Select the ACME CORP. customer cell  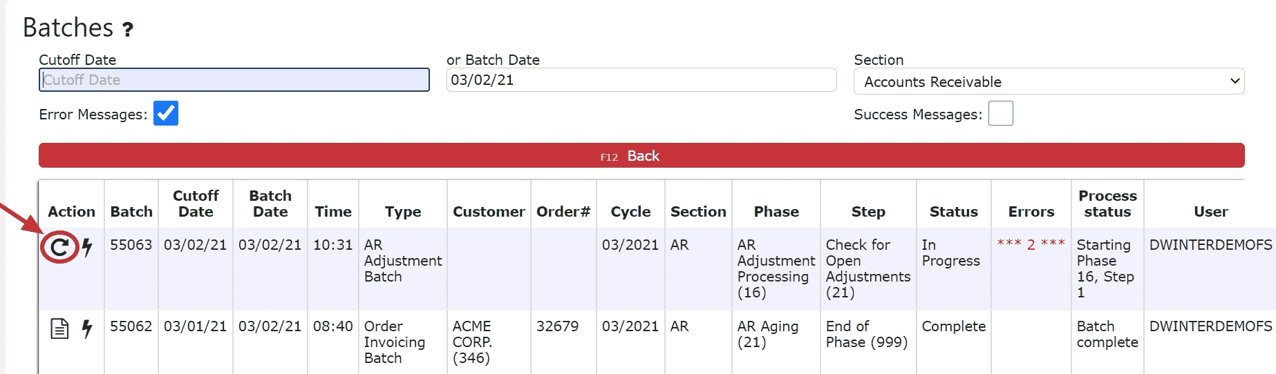pos(472,342)
